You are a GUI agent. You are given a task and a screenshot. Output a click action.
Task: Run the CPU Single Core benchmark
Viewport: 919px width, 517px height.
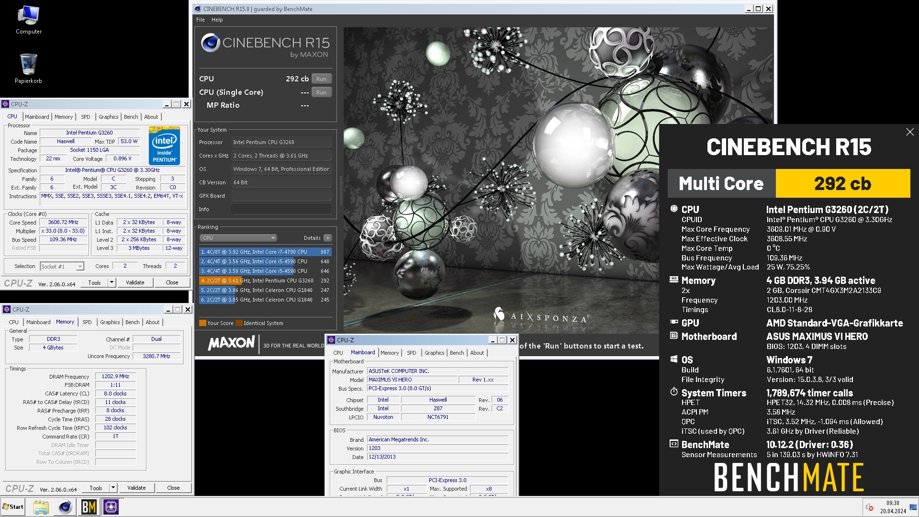pos(321,92)
